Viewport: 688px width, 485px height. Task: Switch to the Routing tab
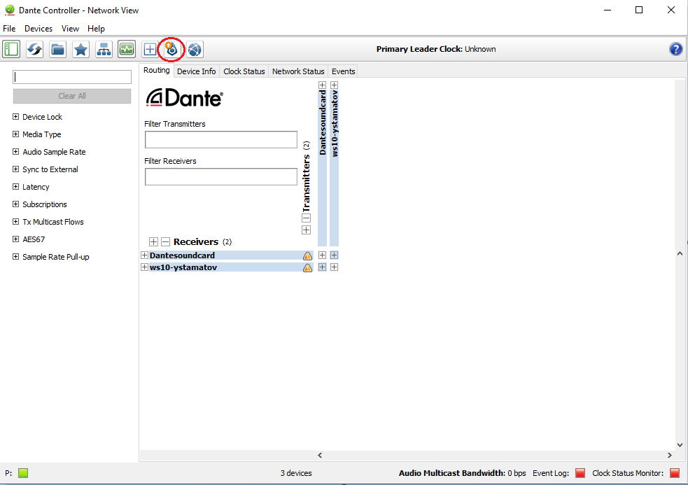157,70
